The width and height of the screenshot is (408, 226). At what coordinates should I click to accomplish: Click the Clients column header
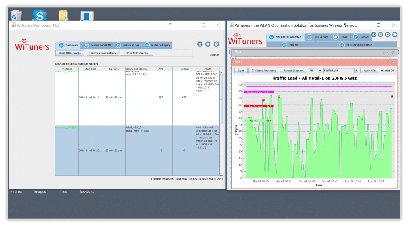[184, 69]
